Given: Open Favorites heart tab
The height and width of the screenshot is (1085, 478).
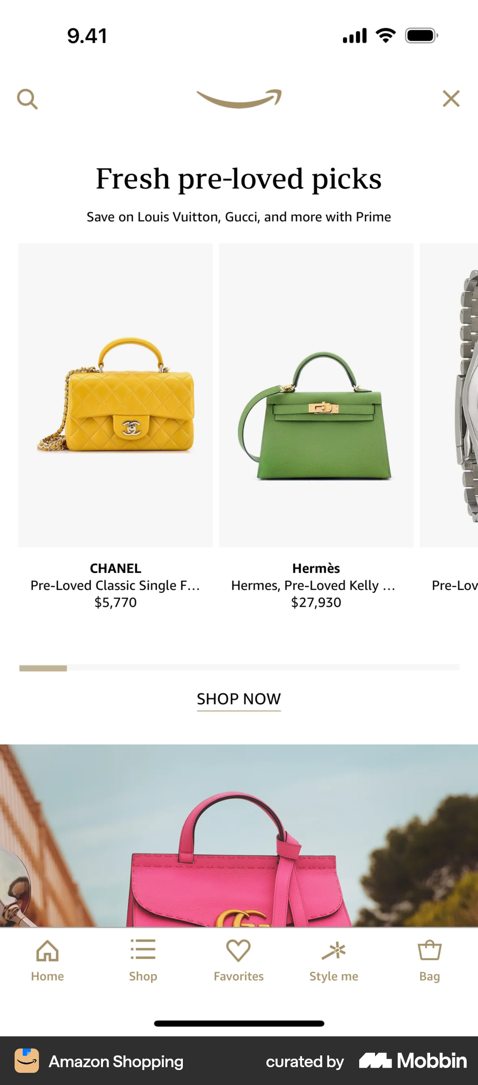Looking at the screenshot, I should click(x=238, y=961).
